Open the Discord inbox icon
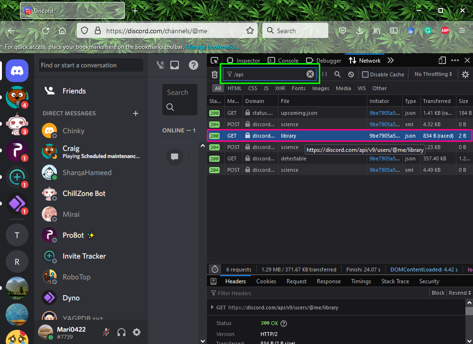This screenshot has height=344, width=473. pos(175,65)
